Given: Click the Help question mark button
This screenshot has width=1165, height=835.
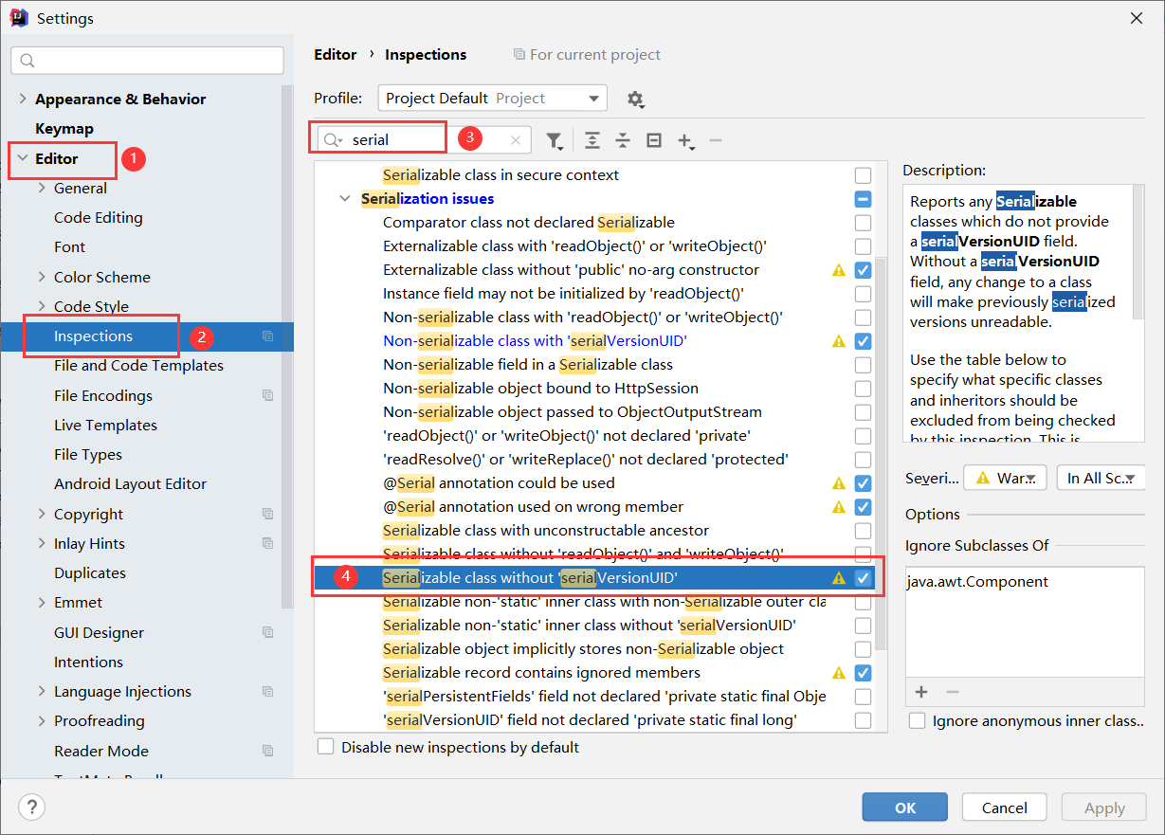Looking at the screenshot, I should pos(32,808).
